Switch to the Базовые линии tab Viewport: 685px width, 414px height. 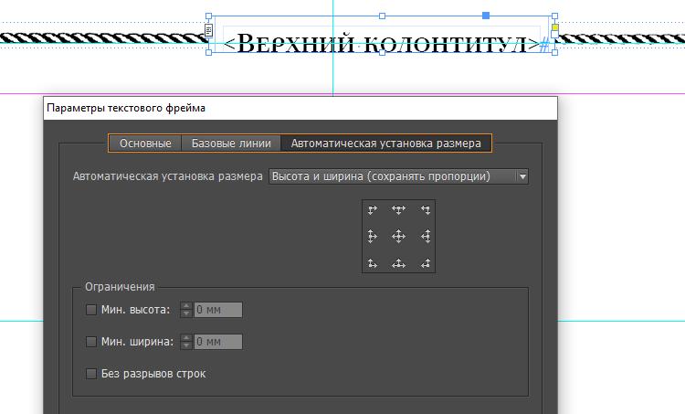click(x=231, y=143)
